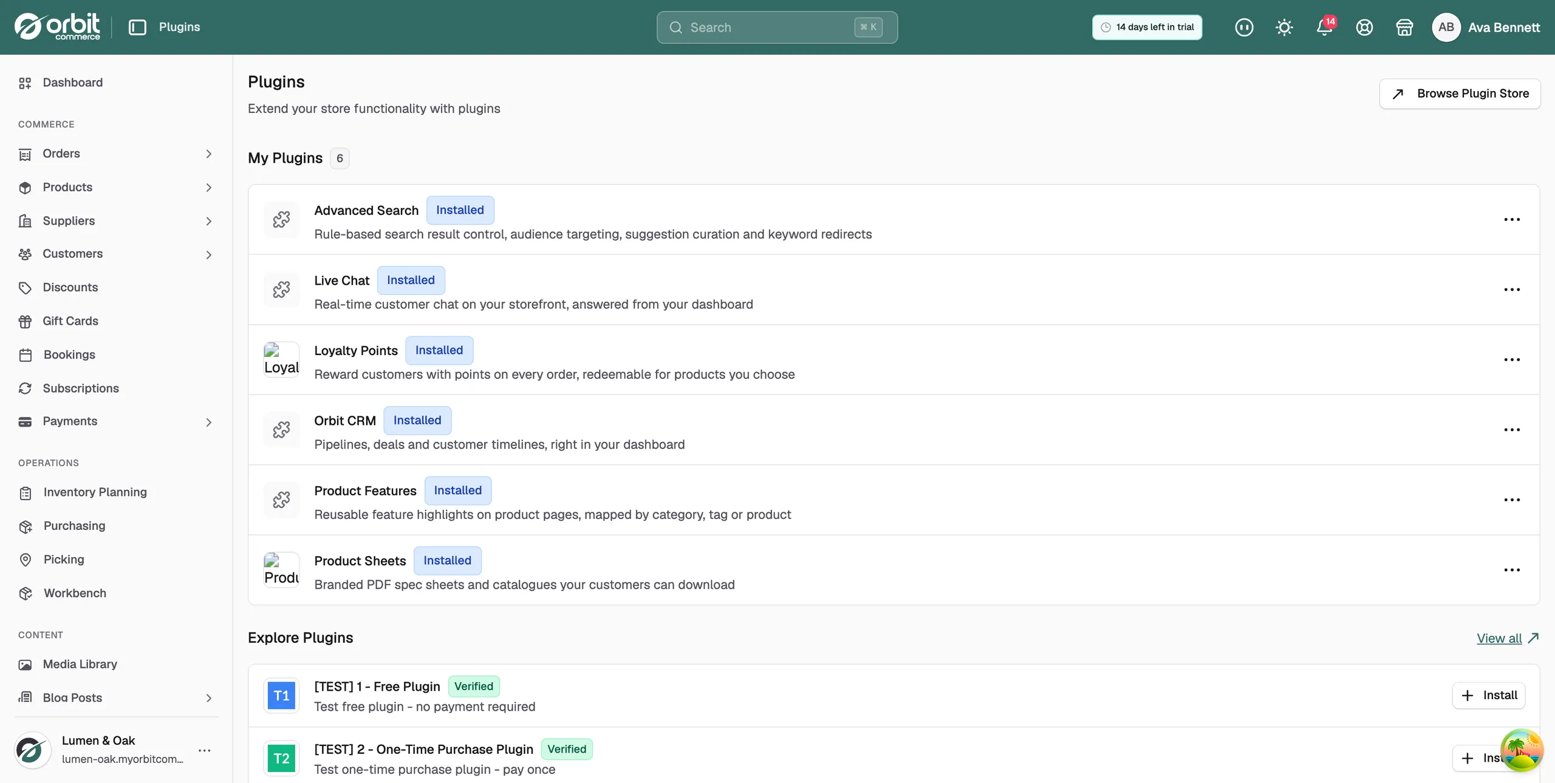The height and width of the screenshot is (783, 1555).
Task: Click the AB user avatar
Action: 1446,27
